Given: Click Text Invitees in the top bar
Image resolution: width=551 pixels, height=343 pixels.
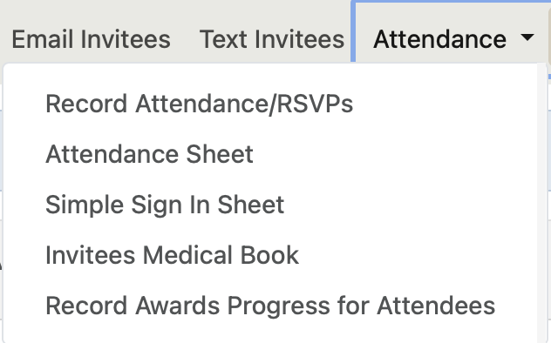Looking at the screenshot, I should pos(272,39).
